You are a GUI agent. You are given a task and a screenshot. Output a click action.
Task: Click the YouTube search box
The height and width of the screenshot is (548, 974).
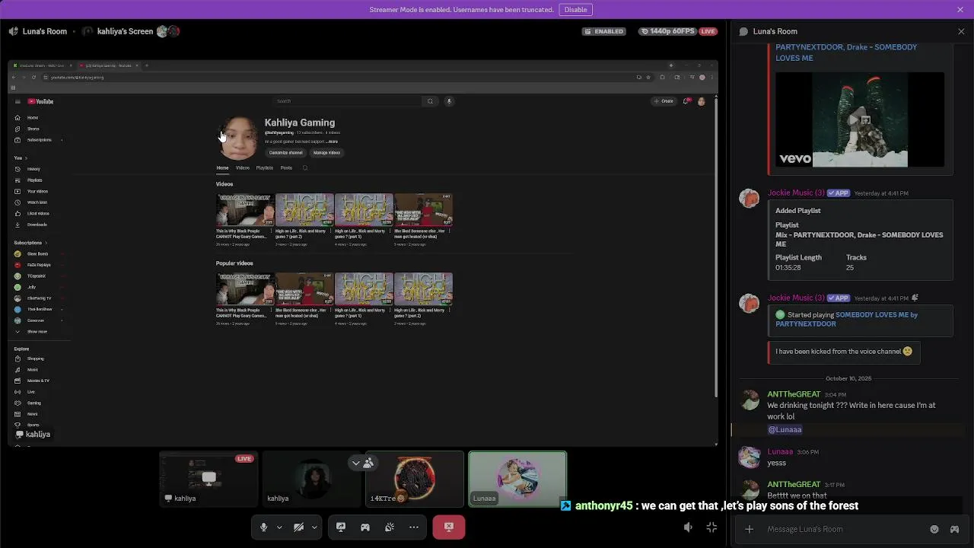348,101
